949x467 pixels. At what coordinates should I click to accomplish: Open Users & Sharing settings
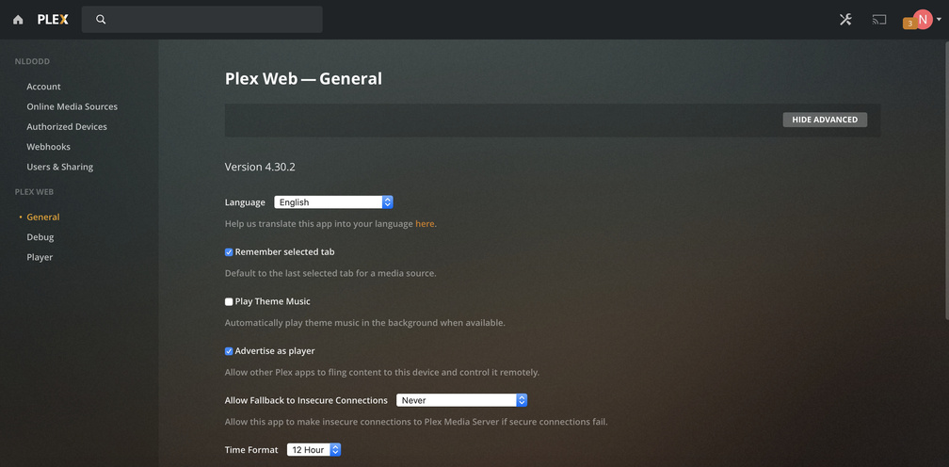pyautogui.click(x=60, y=167)
